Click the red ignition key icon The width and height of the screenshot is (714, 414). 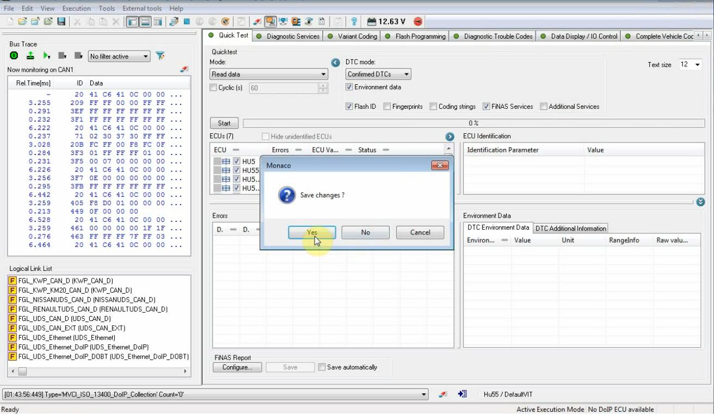pos(417,22)
